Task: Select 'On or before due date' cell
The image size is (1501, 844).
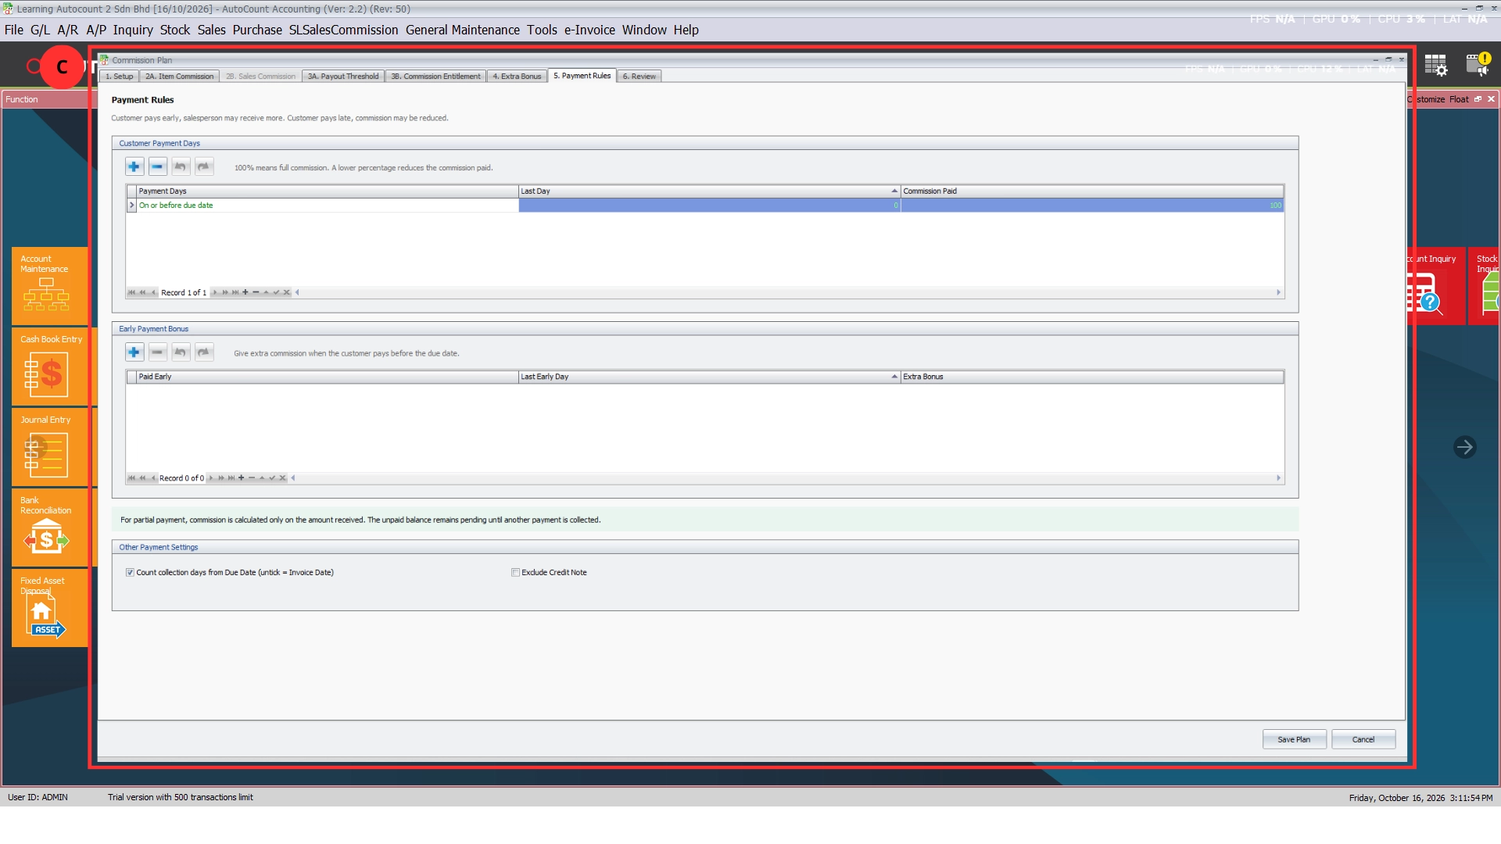Action: (328, 206)
